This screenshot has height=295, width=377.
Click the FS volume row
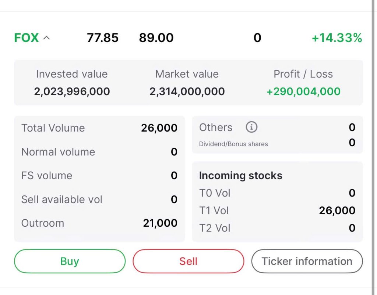point(99,176)
